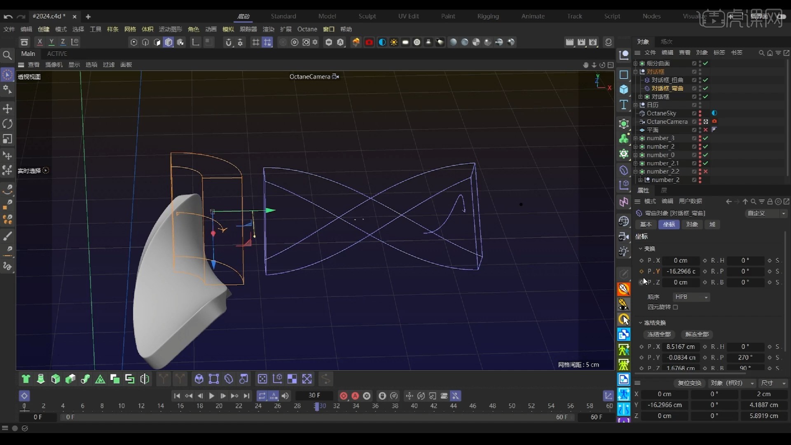Click the Redo arrow icon
This screenshot has height=445, width=791.
(21, 16)
